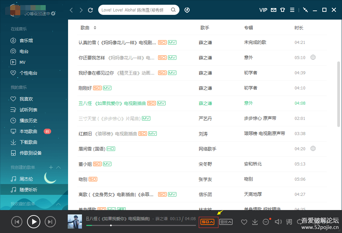Open the 电台 radio section
Screen dimensions: 342x233
pyautogui.click(x=21, y=51)
